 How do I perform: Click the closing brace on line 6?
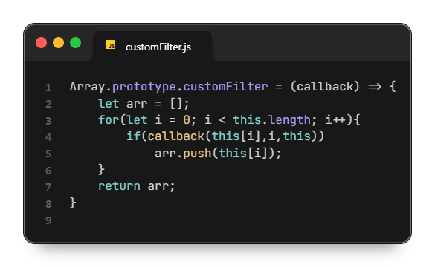click(x=102, y=169)
